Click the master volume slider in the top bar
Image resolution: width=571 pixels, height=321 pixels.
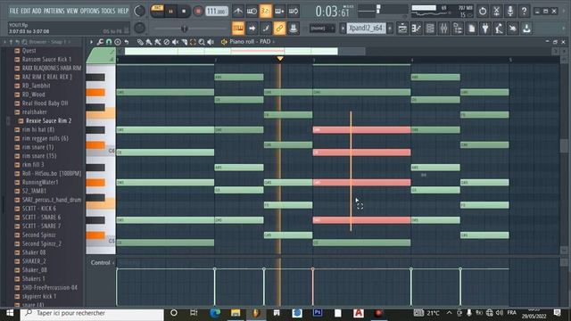[x=378, y=10]
